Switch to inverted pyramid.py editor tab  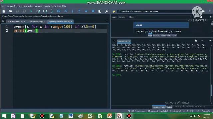tap(15, 21)
